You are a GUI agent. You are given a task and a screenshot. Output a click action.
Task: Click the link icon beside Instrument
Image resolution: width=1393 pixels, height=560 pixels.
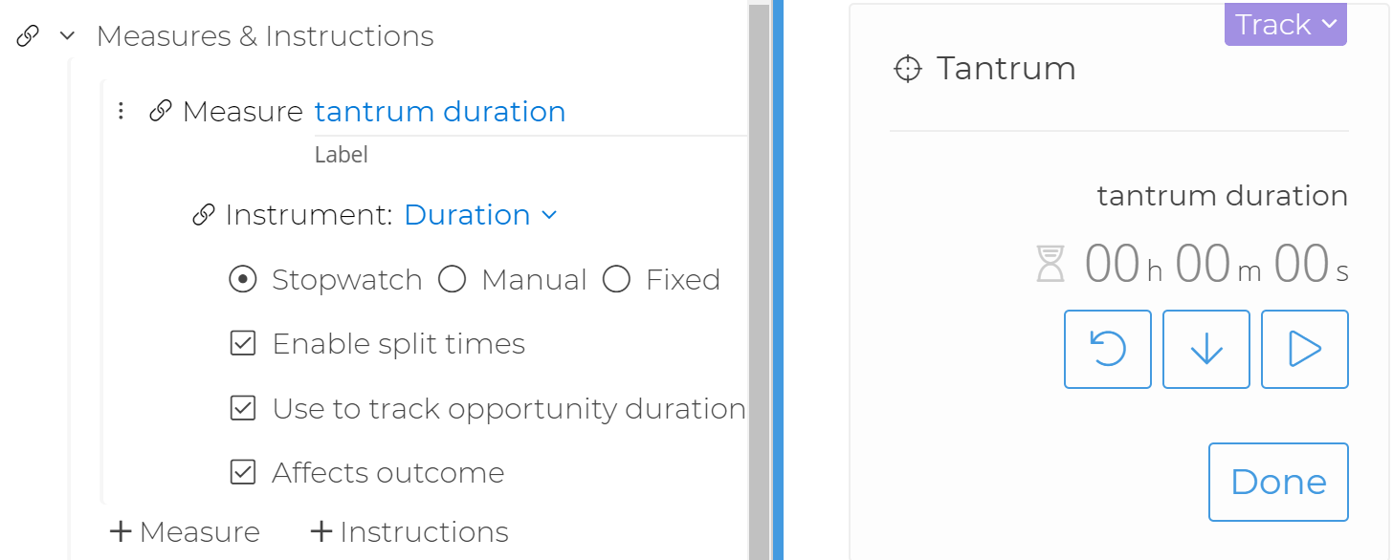pyautogui.click(x=202, y=214)
